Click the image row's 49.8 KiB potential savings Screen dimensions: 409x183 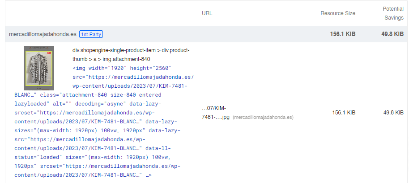(393, 113)
